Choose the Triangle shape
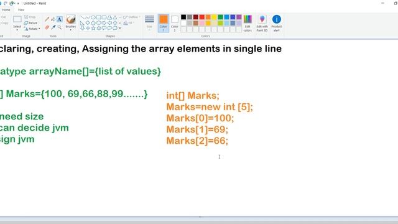 point(115,17)
